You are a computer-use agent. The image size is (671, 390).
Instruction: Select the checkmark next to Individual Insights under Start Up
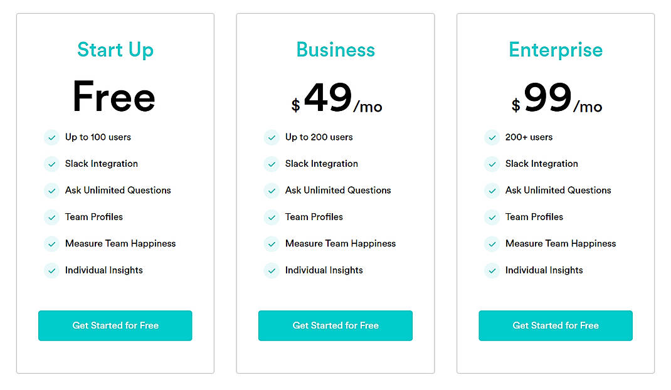51,270
